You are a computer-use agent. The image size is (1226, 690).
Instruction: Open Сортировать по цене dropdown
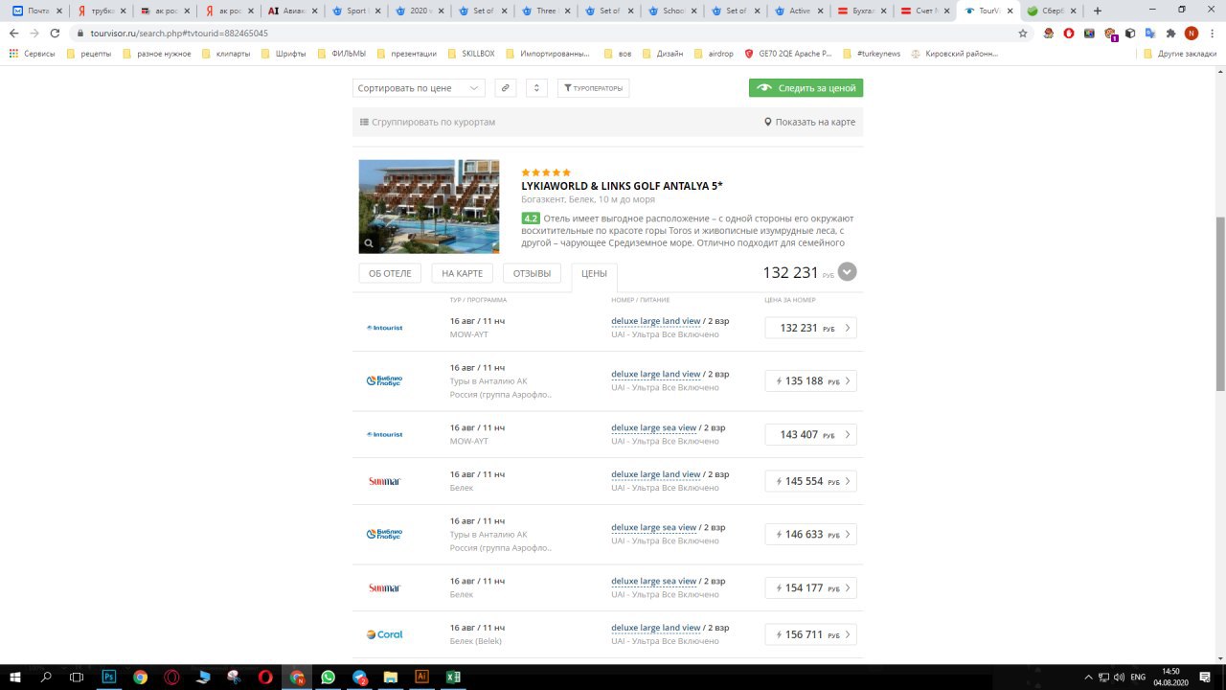(420, 88)
